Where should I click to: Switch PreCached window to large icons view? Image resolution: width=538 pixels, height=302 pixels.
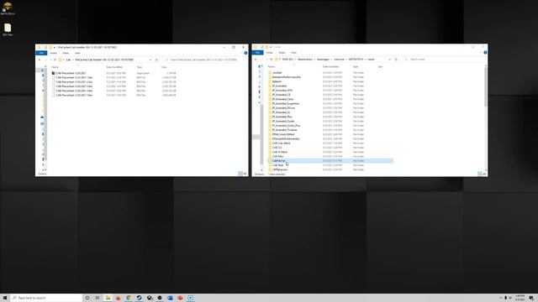(245, 174)
